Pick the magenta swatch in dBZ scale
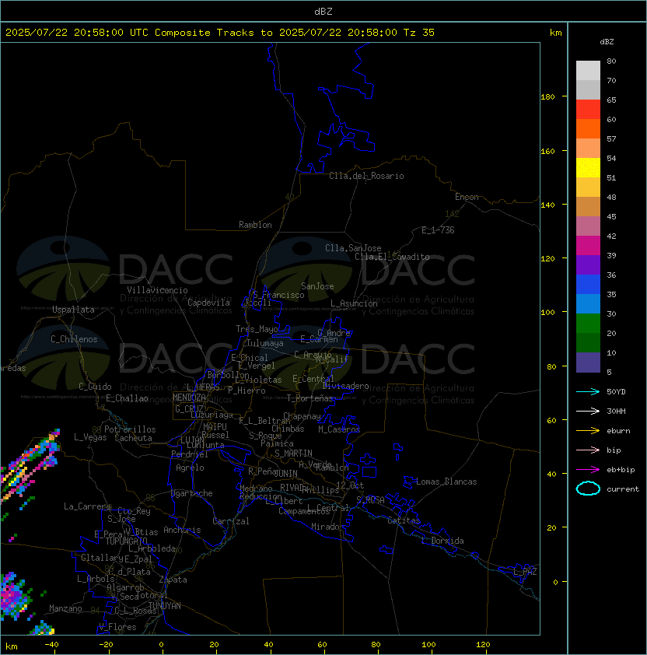The height and width of the screenshot is (655, 647). (x=588, y=245)
